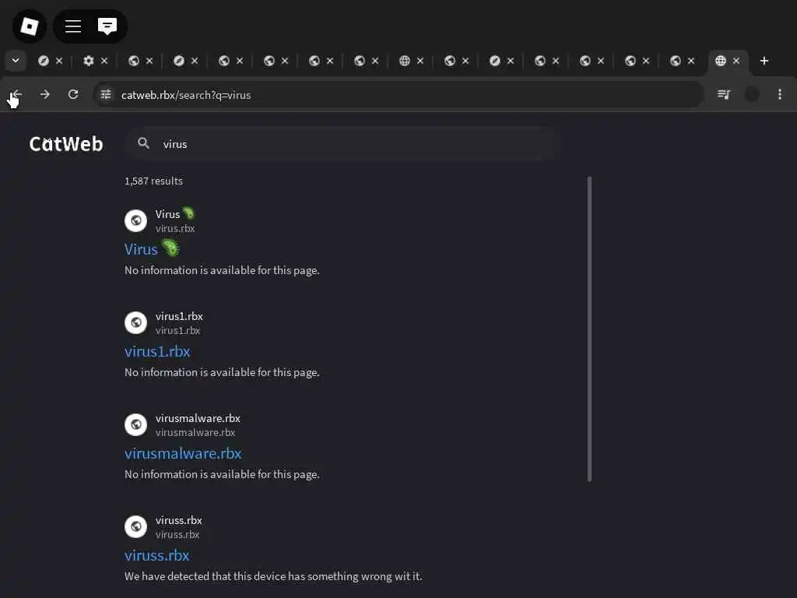Add a new browser tab
Image resolution: width=797 pixels, height=598 pixels.
[x=764, y=61]
